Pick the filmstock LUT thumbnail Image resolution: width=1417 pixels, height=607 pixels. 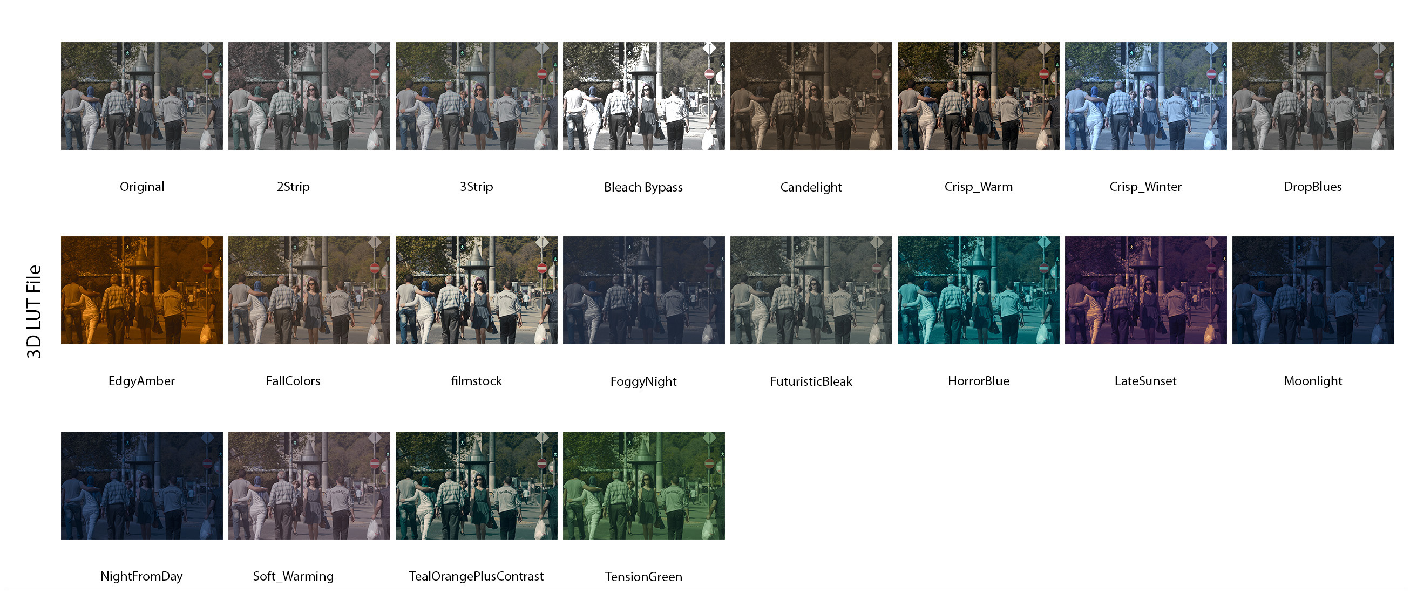point(476,290)
